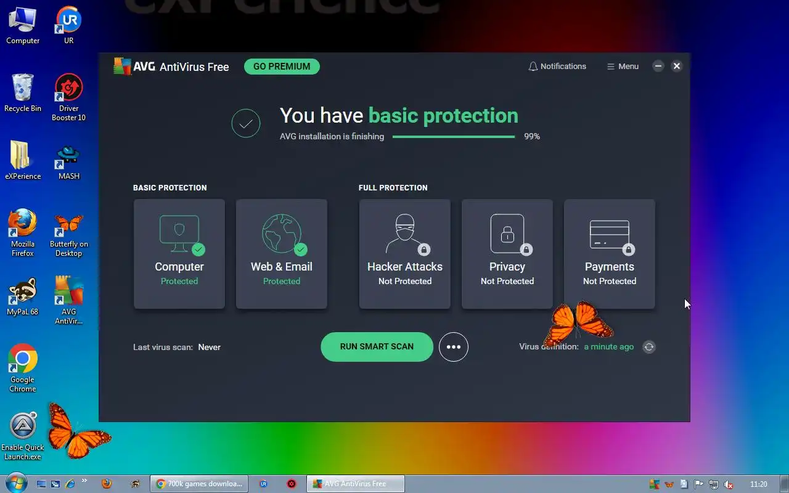Open the taskbar clock showing 11:20
The width and height of the screenshot is (789, 493).
[x=759, y=484]
